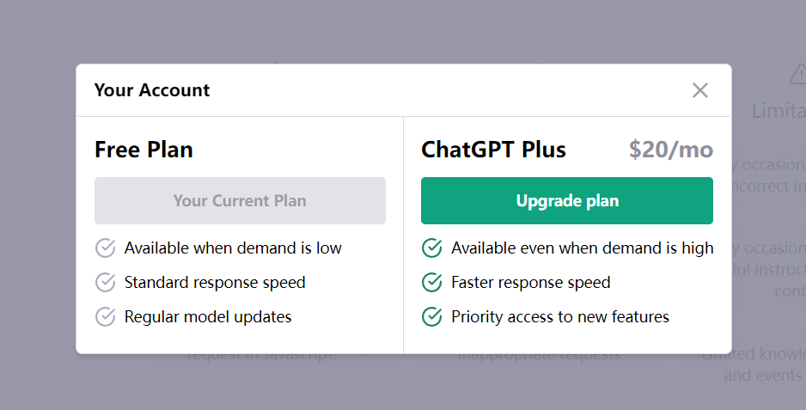Image resolution: width=806 pixels, height=410 pixels.
Task: Select the "Priority access to new features" text
Action: (560, 317)
